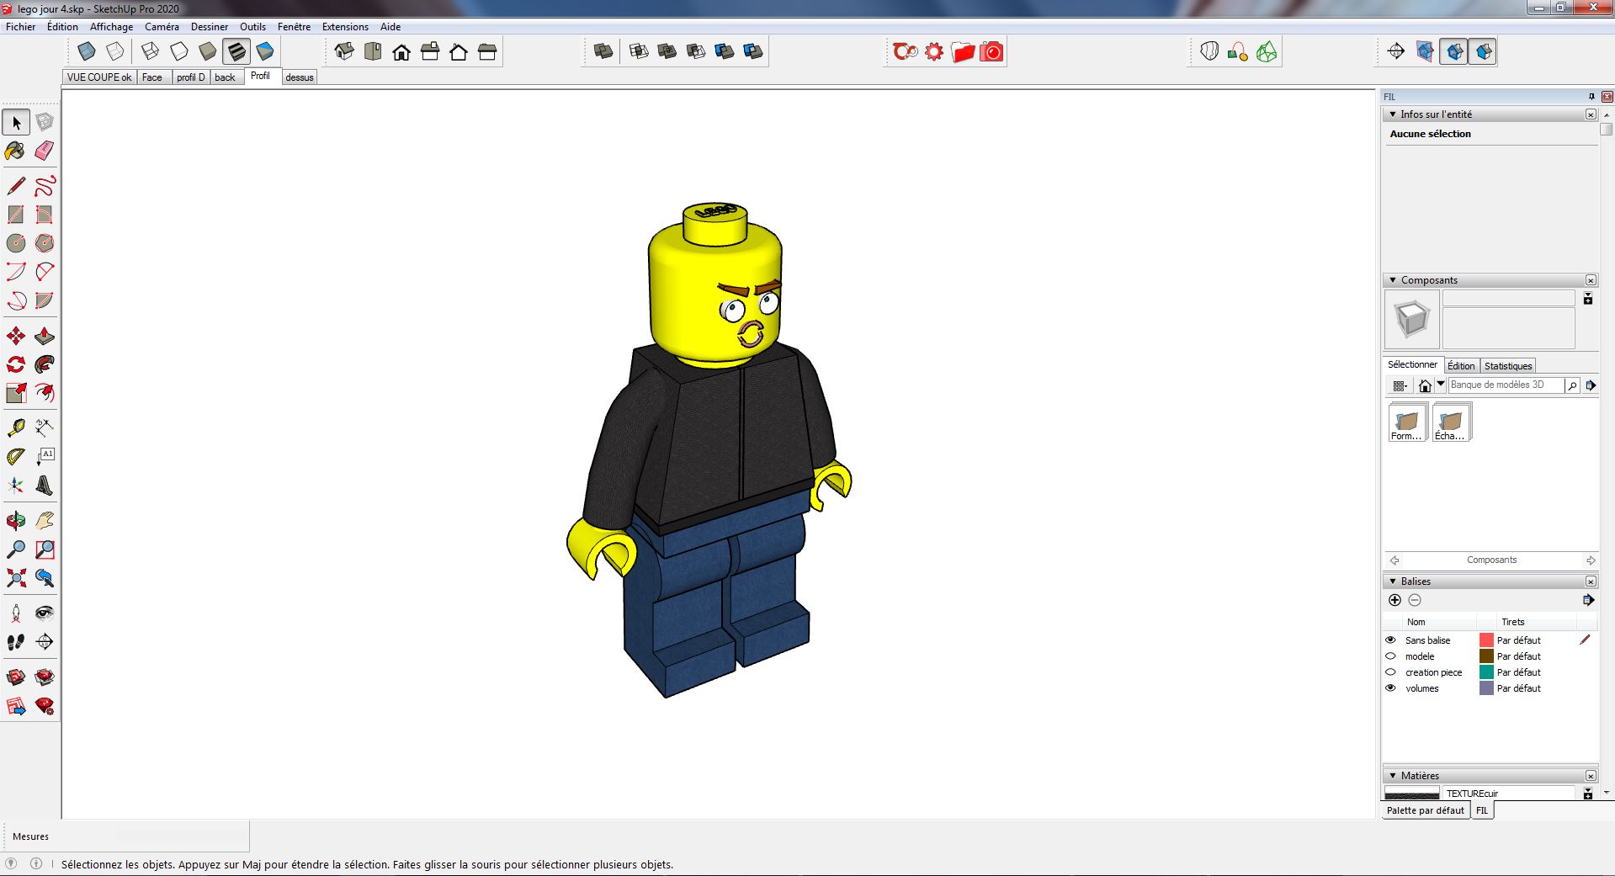The width and height of the screenshot is (1615, 876).
Task: Click the modele brown color swatch
Action: point(1486,656)
